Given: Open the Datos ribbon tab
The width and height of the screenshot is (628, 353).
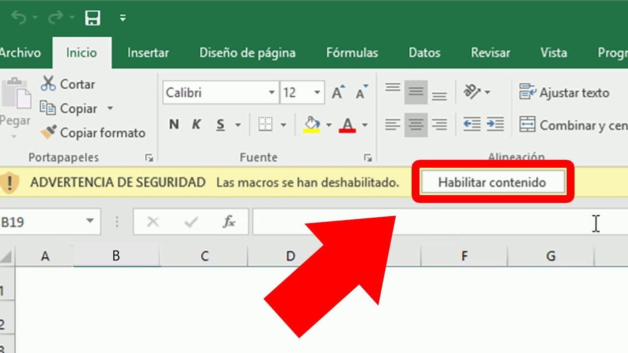Looking at the screenshot, I should (x=423, y=52).
